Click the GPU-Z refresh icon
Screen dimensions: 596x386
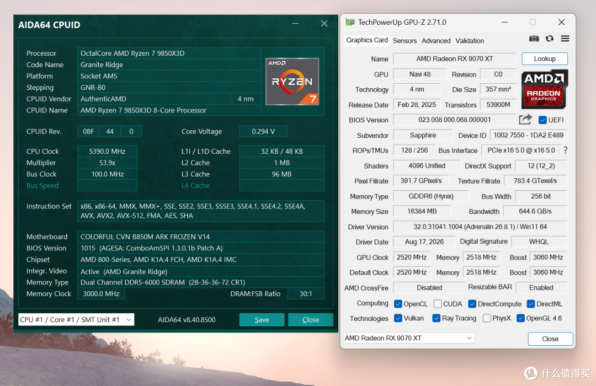(550, 39)
